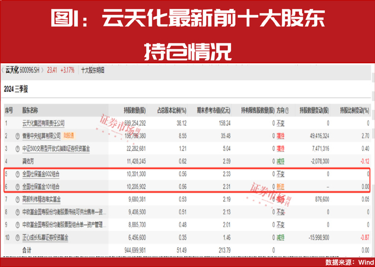375x267 pixels.
Task: Click the 38.12 share ratio cell
Action: pos(182,124)
